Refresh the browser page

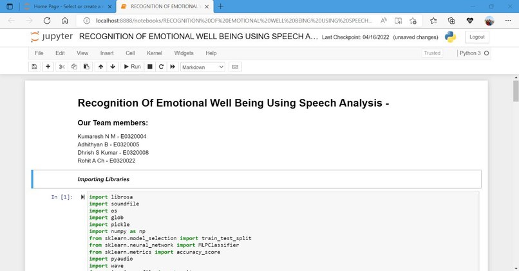pos(47,21)
